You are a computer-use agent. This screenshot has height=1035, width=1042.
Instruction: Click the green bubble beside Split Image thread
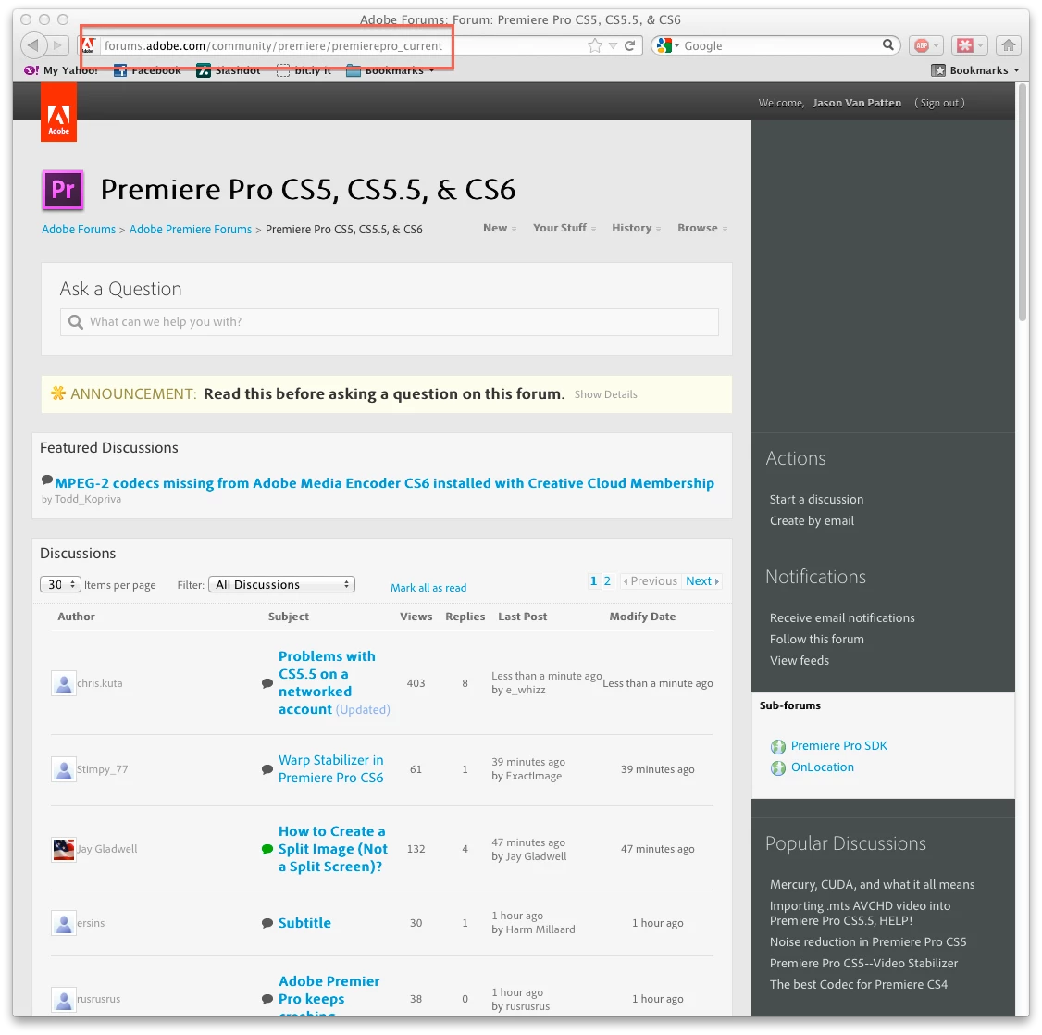point(267,850)
